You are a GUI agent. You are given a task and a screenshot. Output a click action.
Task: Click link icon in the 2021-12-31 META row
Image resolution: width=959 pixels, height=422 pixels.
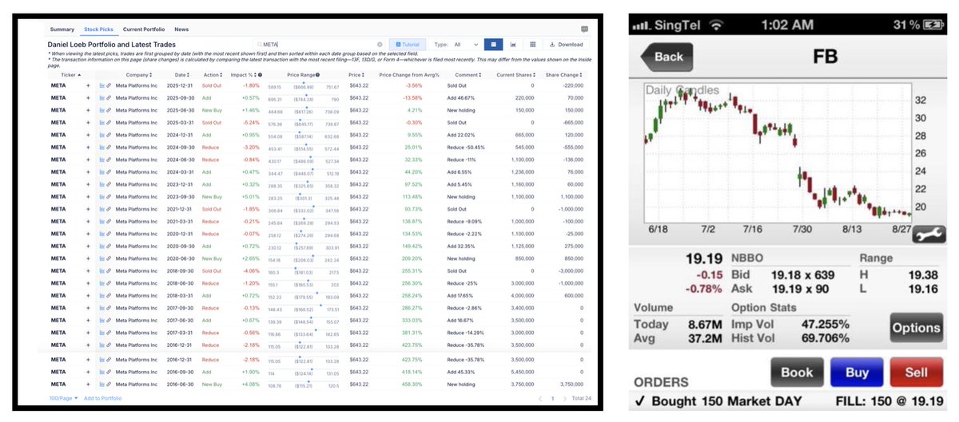(108, 209)
